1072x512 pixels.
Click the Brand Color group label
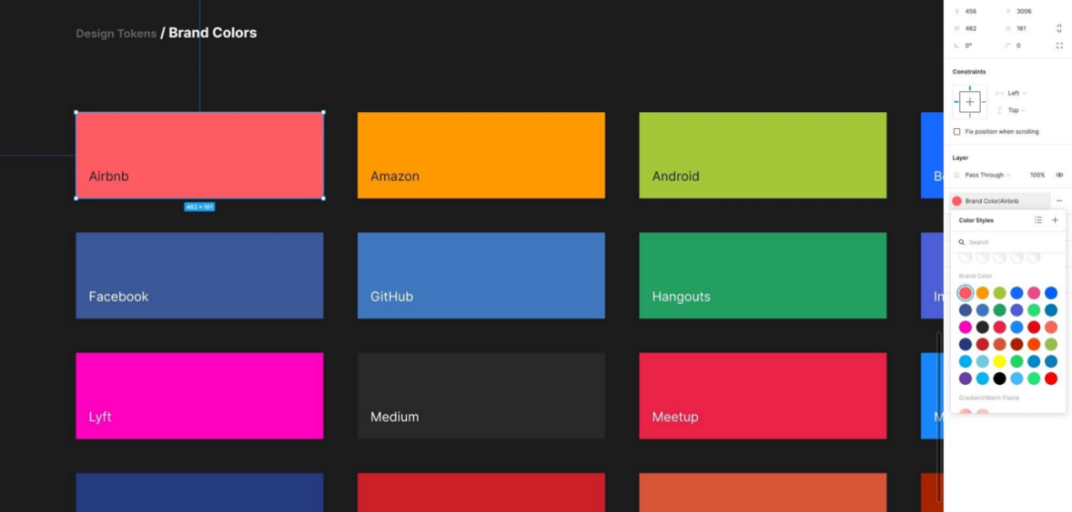tap(975, 276)
